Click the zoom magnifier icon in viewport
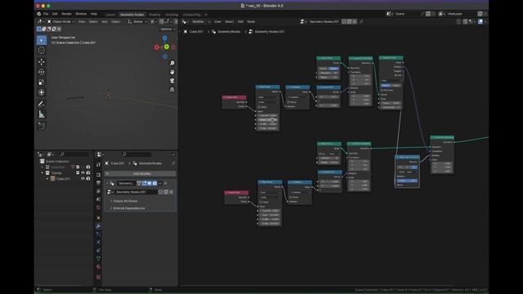This screenshot has height=294, width=523. pos(172,64)
